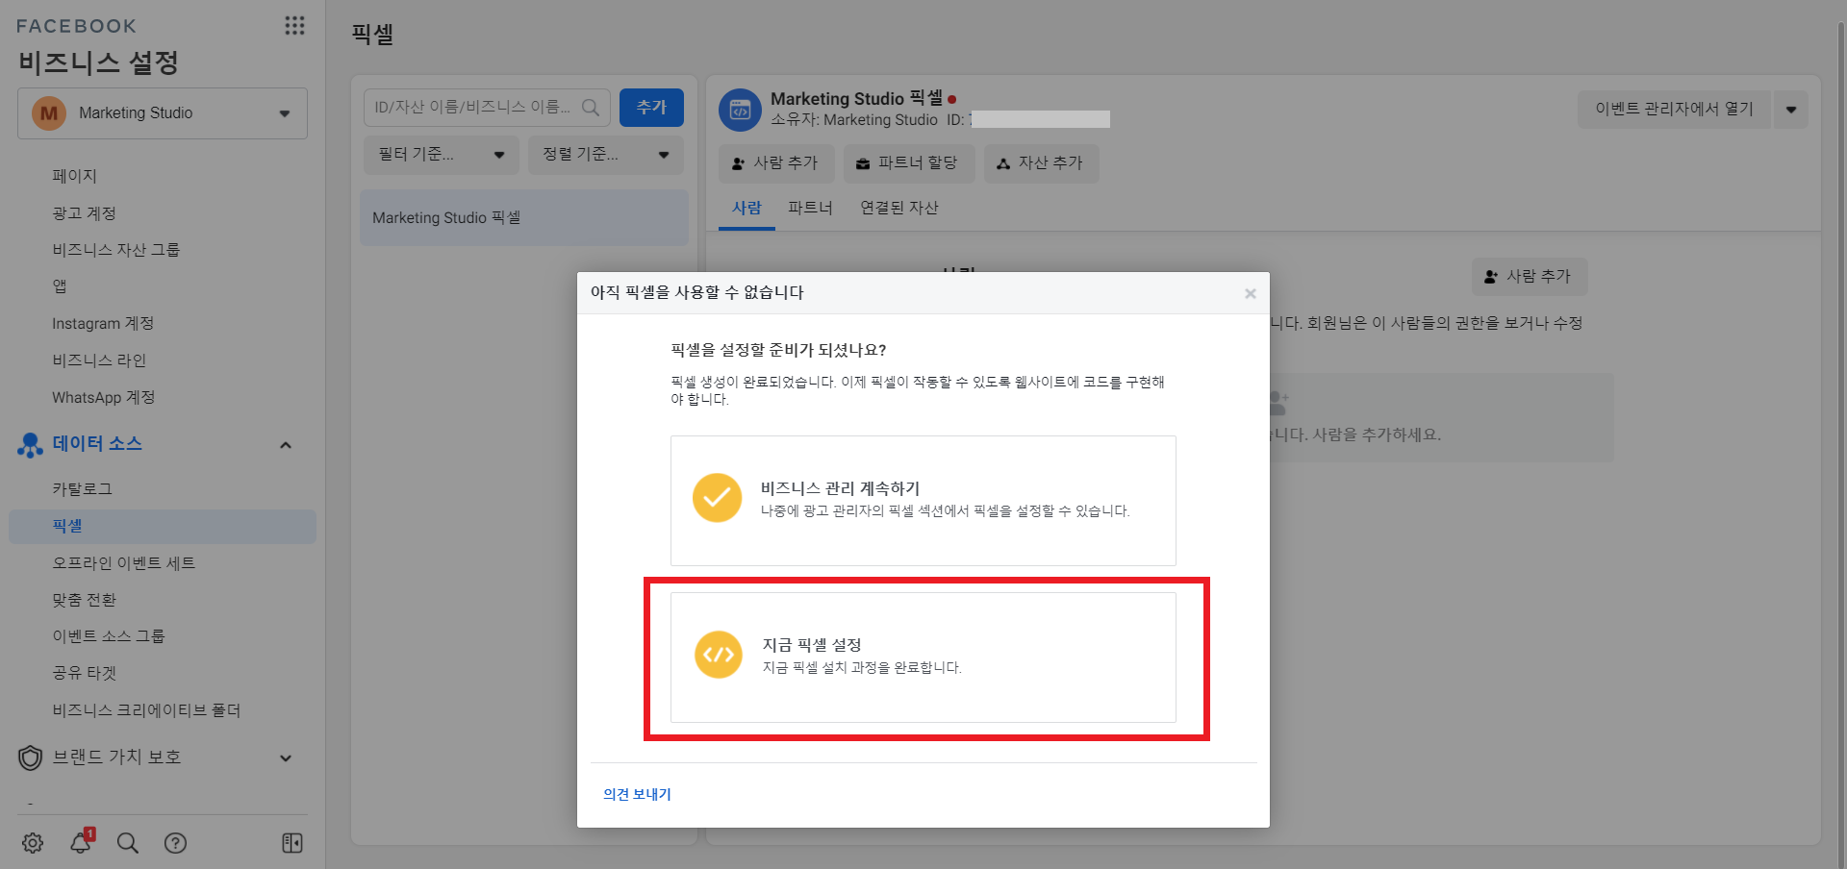
Task: Click the 브랜드 가치 보호 heading text
Action: click(116, 757)
